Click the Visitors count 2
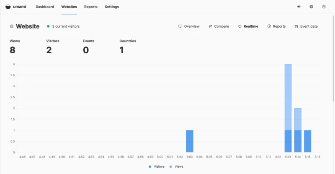This screenshot has width=335, height=174. [49, 50]
